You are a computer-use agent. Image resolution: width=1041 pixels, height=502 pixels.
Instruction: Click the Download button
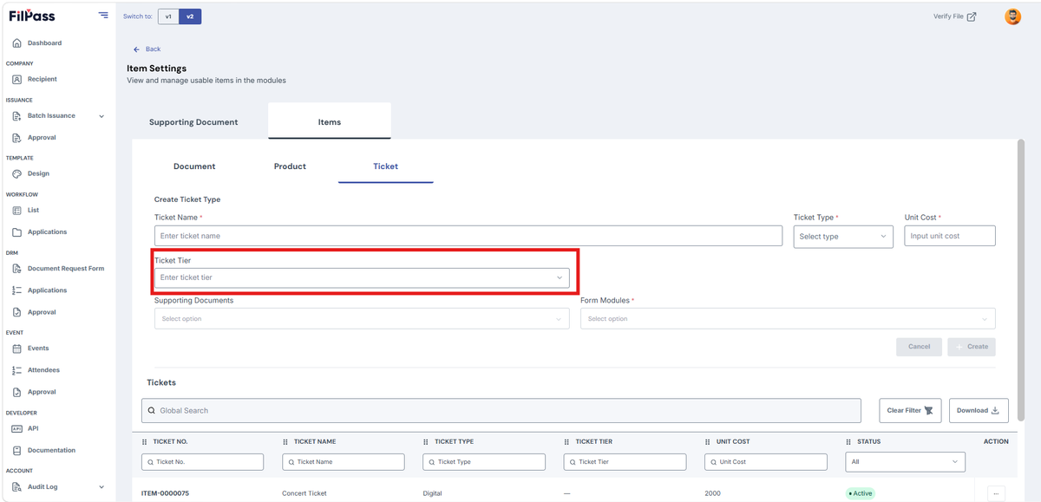click(x=979, y=410)
